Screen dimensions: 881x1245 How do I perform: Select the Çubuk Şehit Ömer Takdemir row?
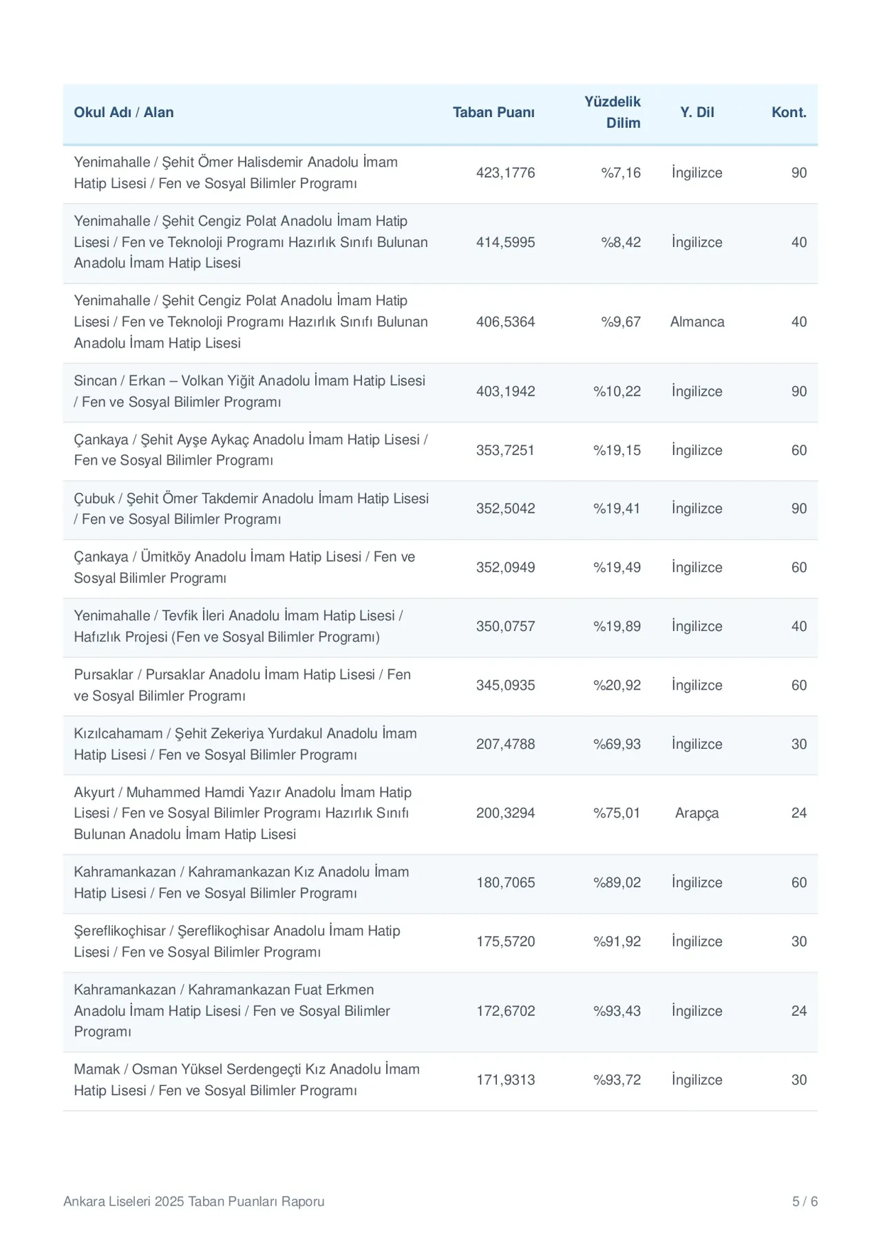[440, 509]
